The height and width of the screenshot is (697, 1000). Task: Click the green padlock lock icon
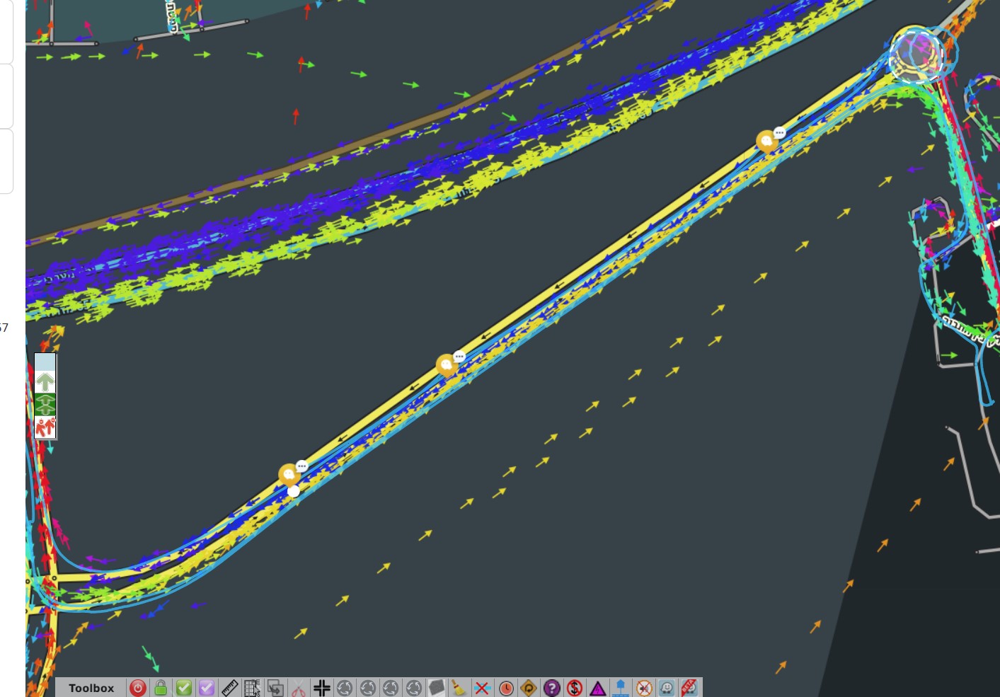click(161, 688)
